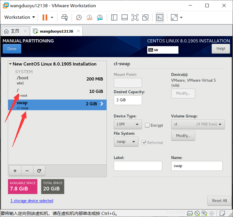Image resolution: width=233 pixels, height=217 pixels.
Task: Click the Done button
Action: [x=12, y=49]
